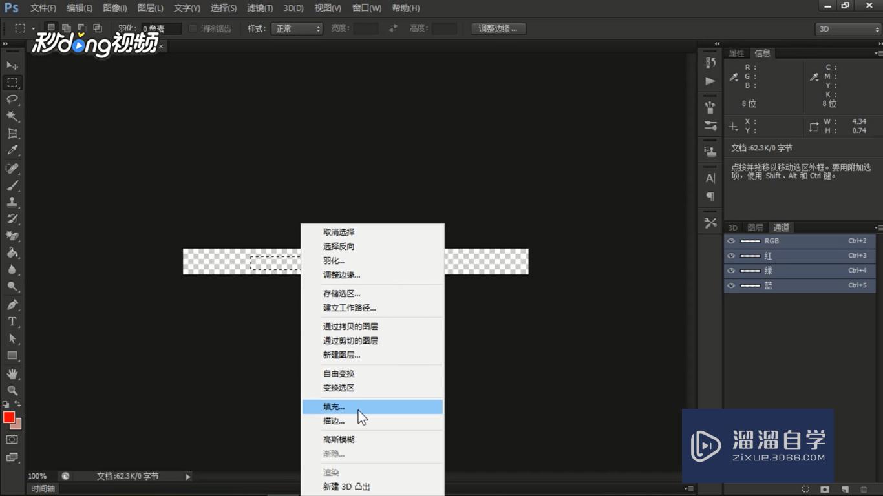Select the Dodge tool
The width and height of the screenshot is (883, 496).
[x=12, y=286]
